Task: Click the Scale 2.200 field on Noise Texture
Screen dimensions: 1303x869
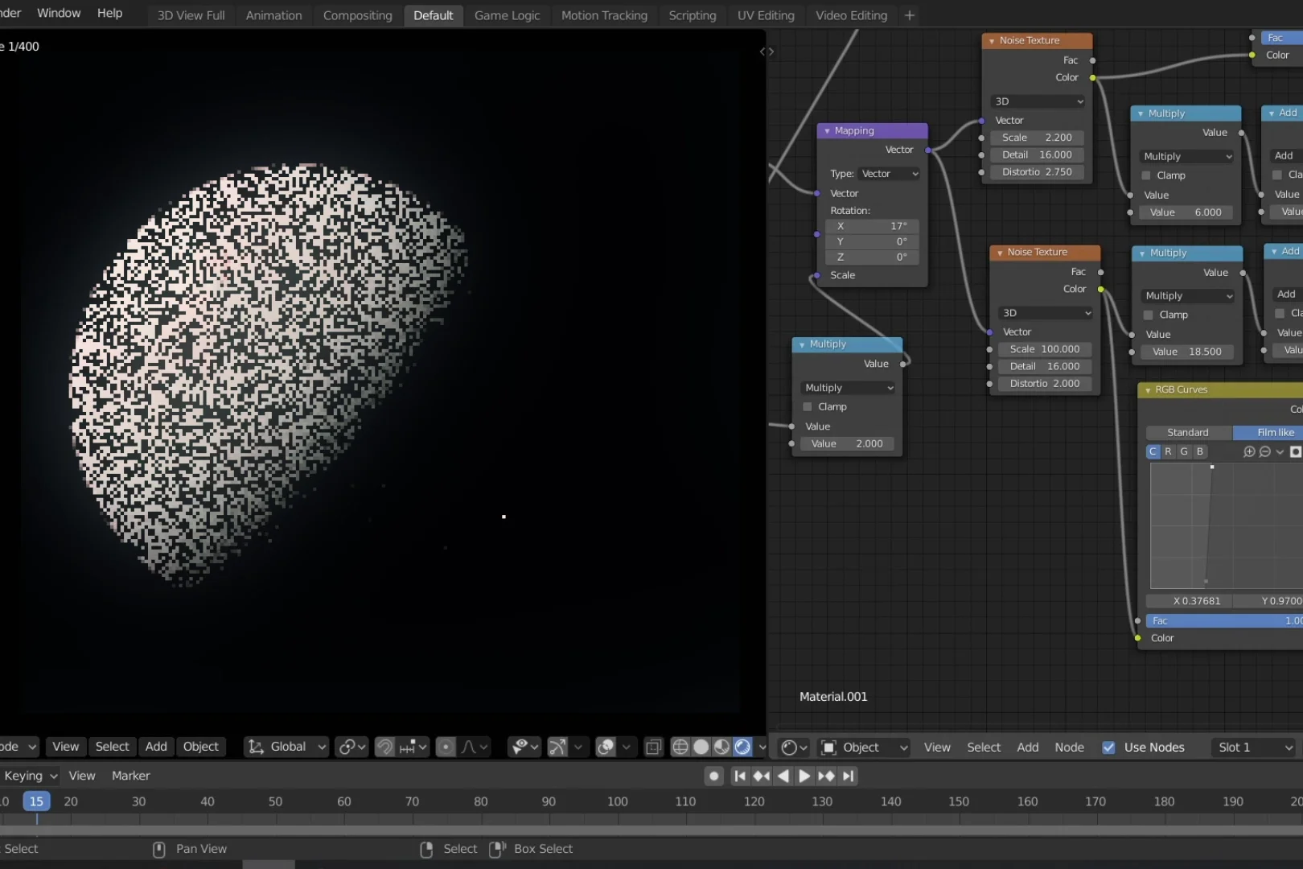Action: tap(1038, 138)
